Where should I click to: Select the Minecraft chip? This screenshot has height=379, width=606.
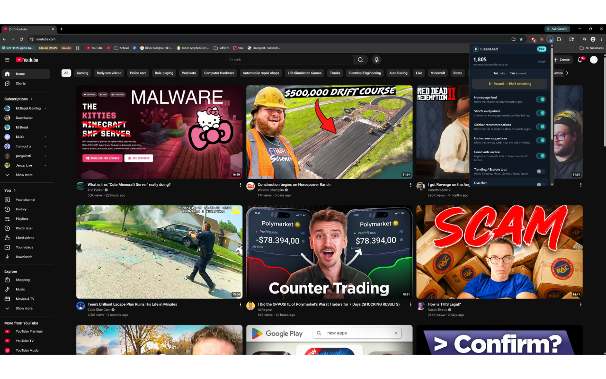(437, 73)
